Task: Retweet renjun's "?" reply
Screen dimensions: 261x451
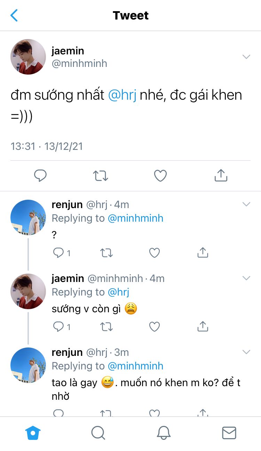Action: pyautogui.click(x=106, y=253)
